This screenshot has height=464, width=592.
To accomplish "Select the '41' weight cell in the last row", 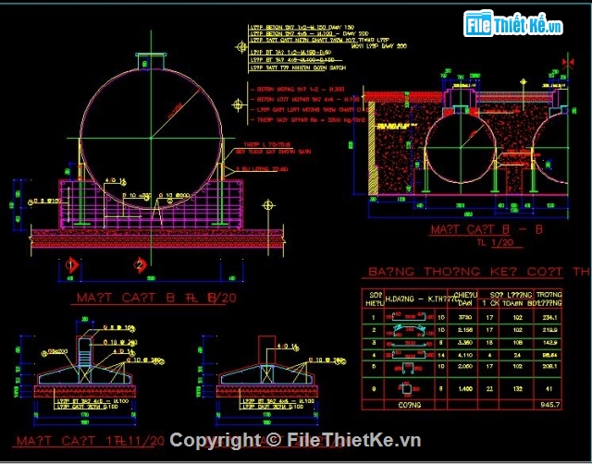I will tap(549, 389).
